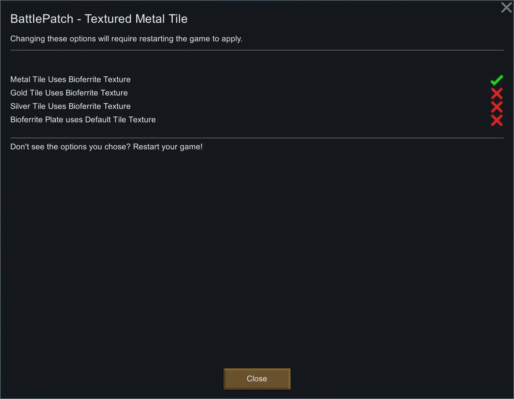
Task: Click 'Textured Metal Tile' in the heading
Action: coord(136,19)
